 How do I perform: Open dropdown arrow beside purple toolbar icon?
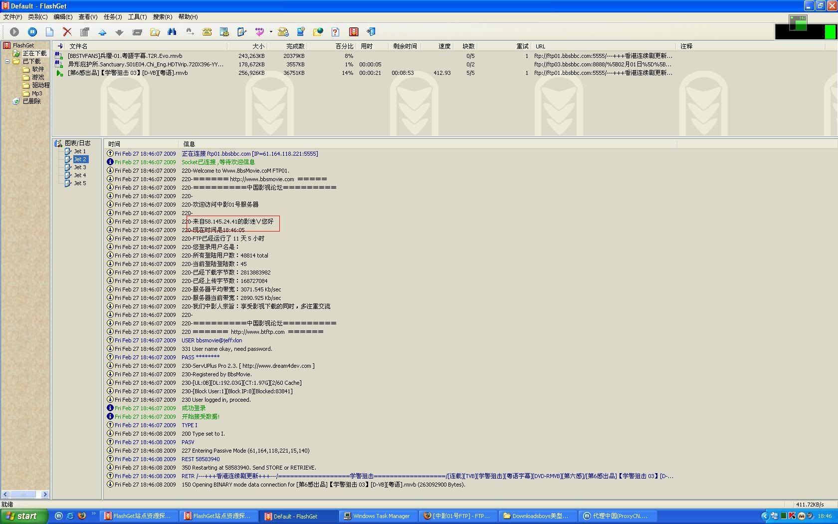pyautogui.click(x=271, y=32)
